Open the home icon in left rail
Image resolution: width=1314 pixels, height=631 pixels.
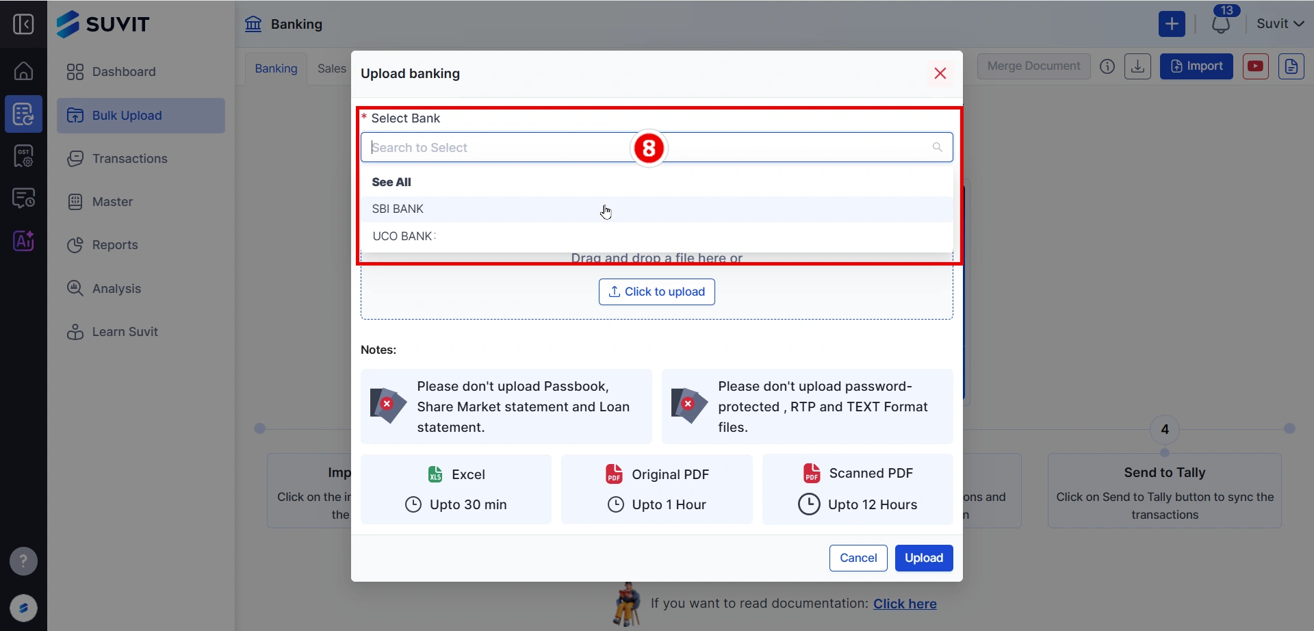(23, 71)
